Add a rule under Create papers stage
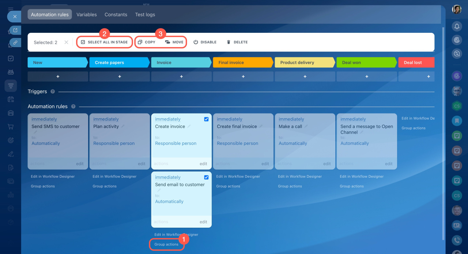This screenshot has width=468, height=254. (x=120, y=77)
